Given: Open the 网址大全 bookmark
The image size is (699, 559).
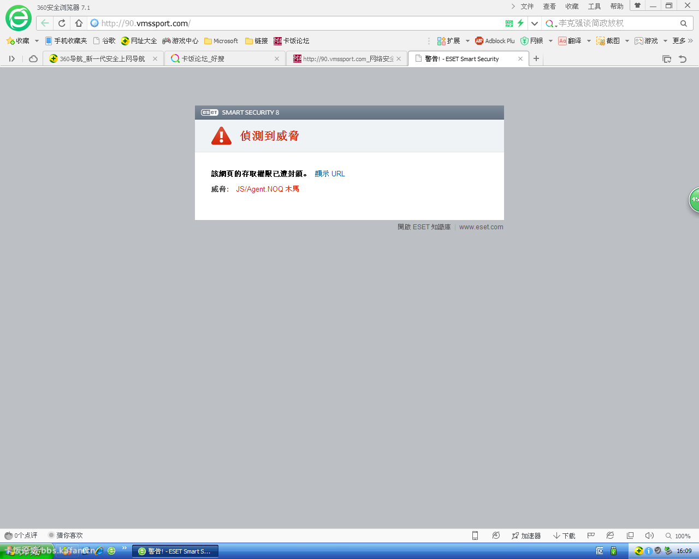Looking at the screenshot, I should (x=139, y=41).
